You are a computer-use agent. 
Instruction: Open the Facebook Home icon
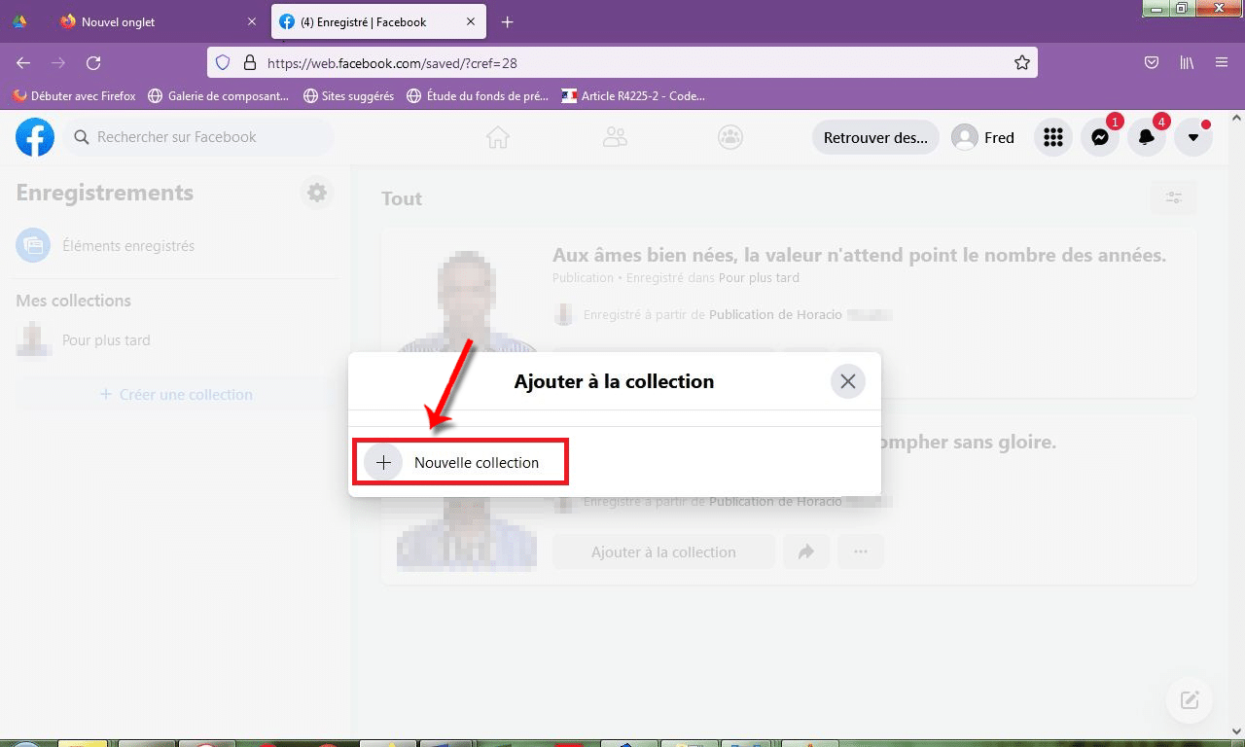[498, 137]
